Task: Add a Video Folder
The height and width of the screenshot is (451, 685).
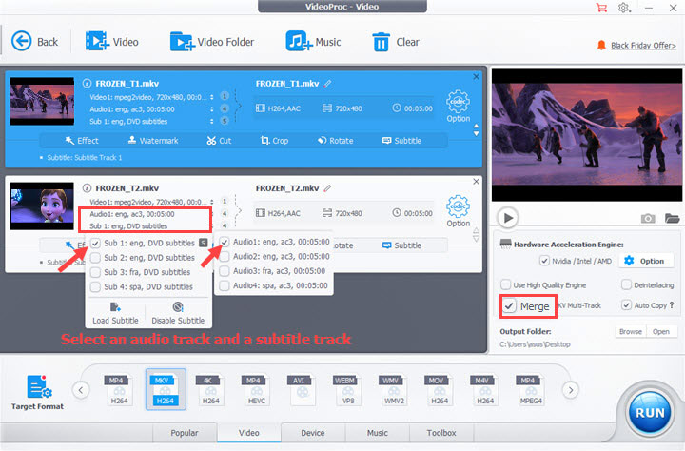Action: (x=212, y=42)
